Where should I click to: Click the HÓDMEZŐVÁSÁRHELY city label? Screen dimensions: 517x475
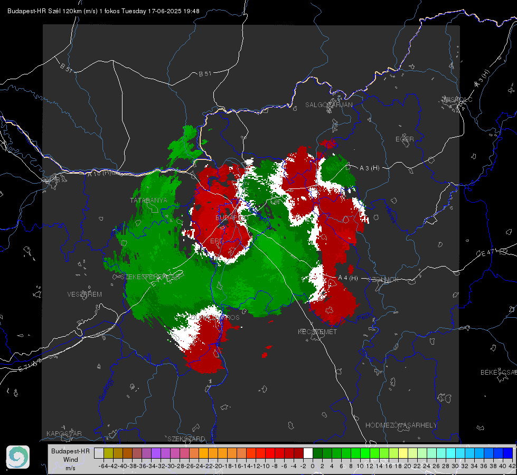pyautogui.click(x=401, y=425)
